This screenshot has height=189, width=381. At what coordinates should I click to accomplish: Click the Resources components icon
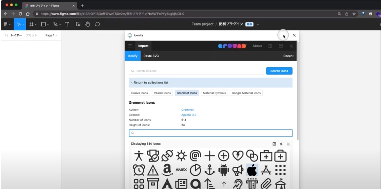pyautogui.click(x=78, y=24)
